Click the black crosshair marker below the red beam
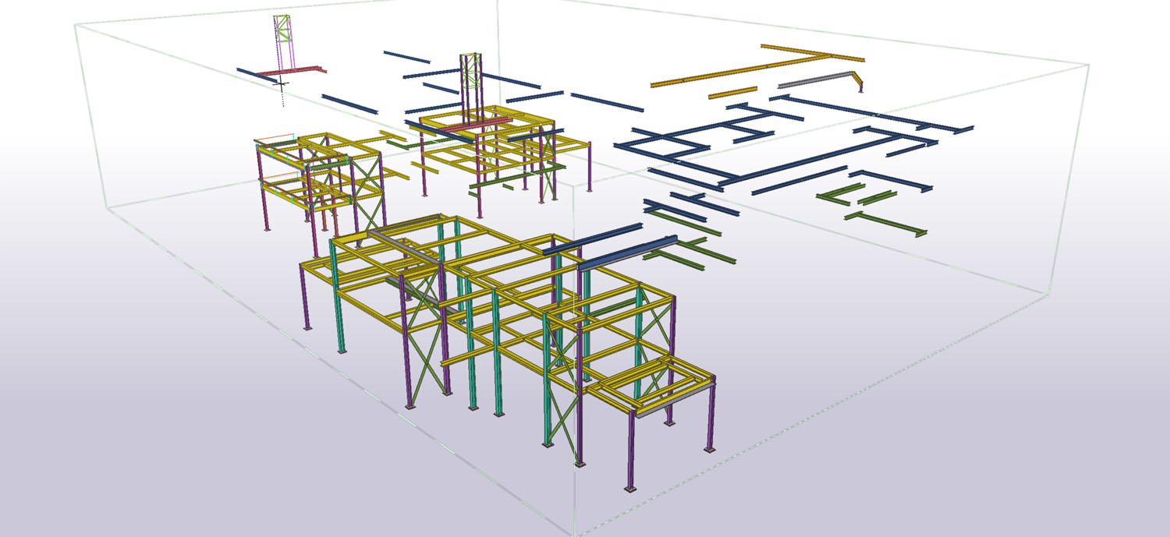 [282, 83]
